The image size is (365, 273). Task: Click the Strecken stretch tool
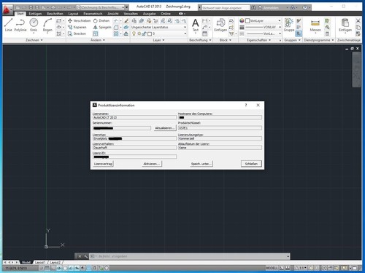(x=77, y=33)
